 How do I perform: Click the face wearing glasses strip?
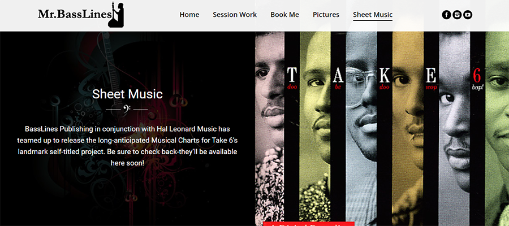tap(361, 129)
